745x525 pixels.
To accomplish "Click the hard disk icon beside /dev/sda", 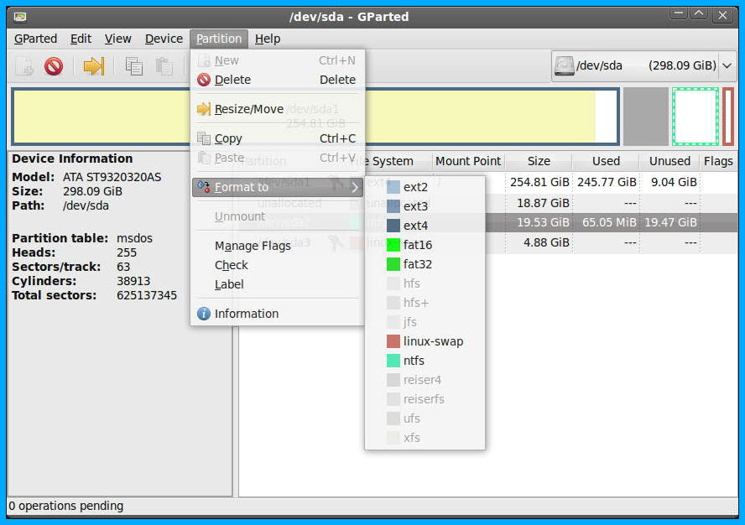I will pyautogui.click(x=564, y=65).
